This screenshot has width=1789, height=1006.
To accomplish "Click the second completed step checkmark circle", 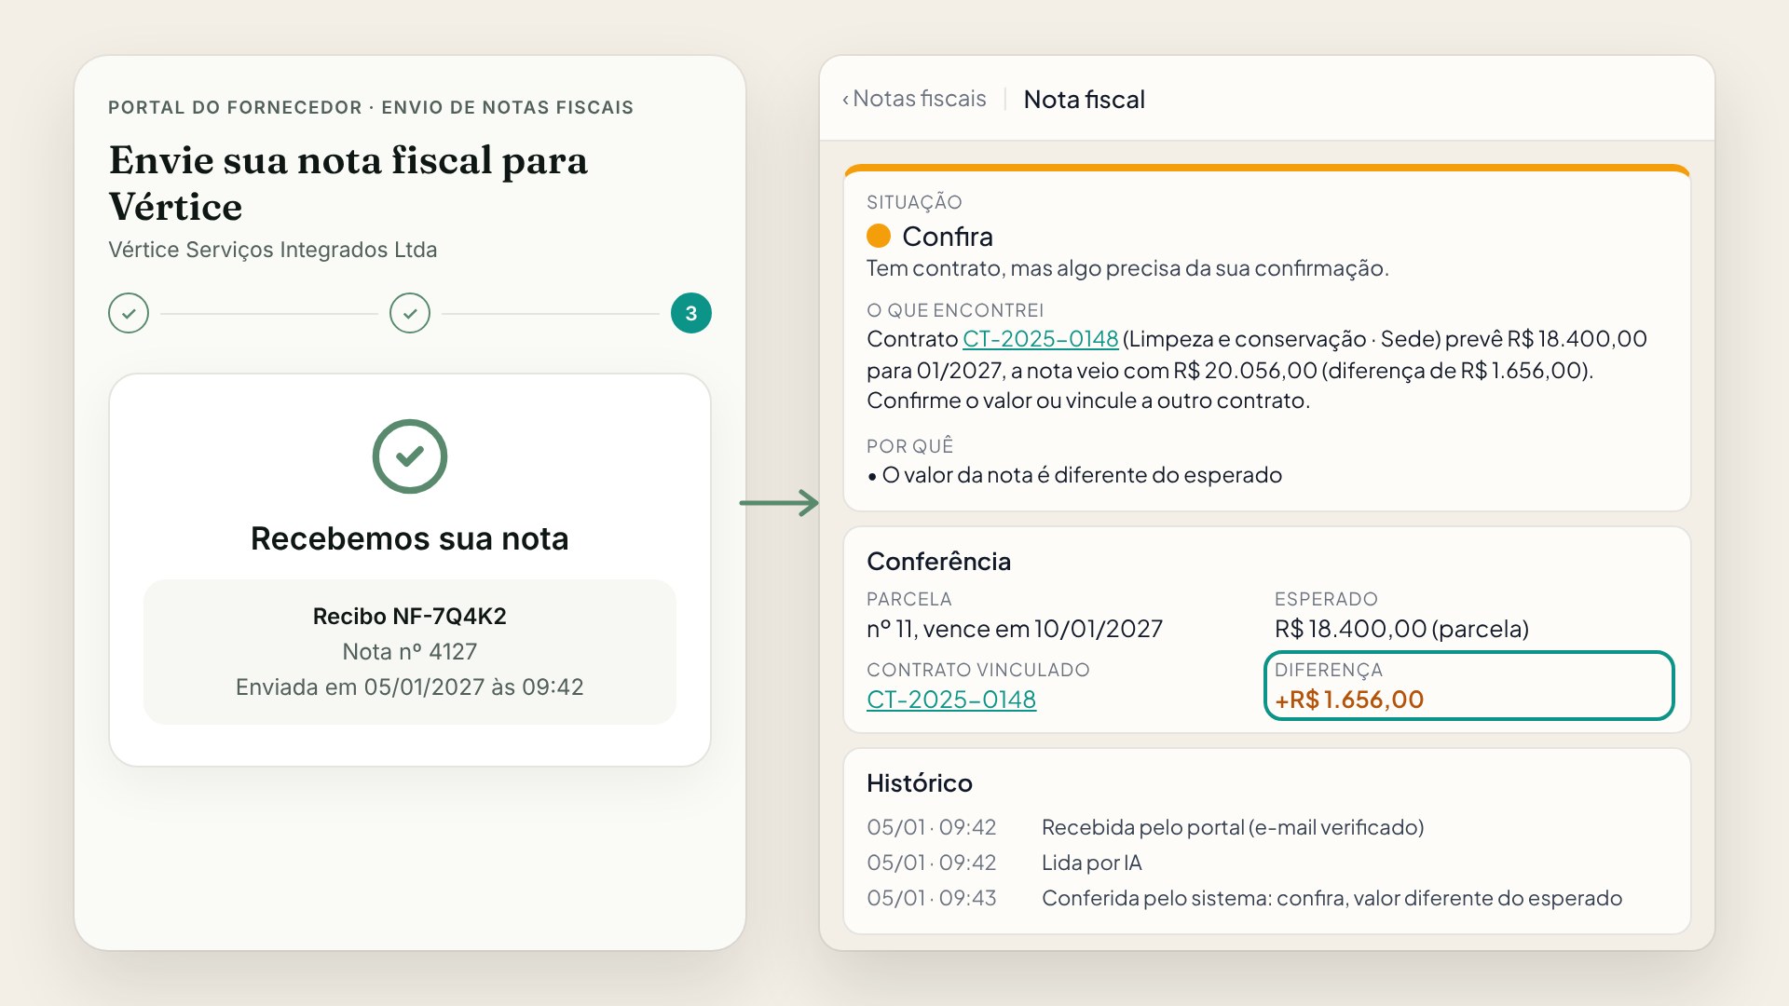I will (x=410, y=314).
